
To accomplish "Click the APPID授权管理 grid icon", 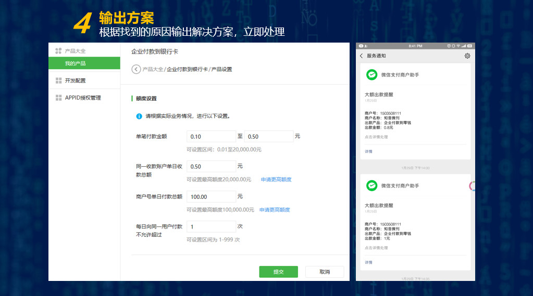I will (58, 98).
